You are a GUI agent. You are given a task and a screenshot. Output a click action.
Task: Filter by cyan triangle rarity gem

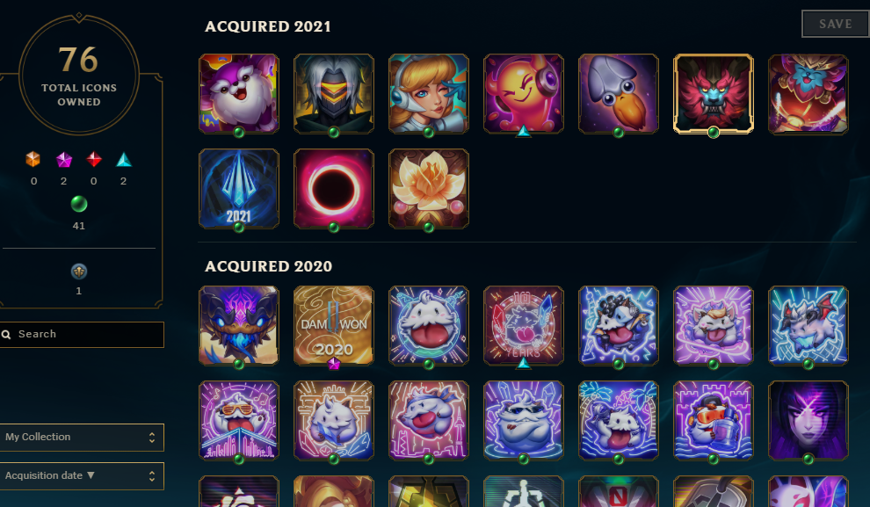pos(124,160)
